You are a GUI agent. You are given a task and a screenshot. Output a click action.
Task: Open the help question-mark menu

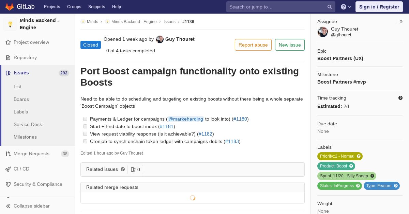point(346,7)
